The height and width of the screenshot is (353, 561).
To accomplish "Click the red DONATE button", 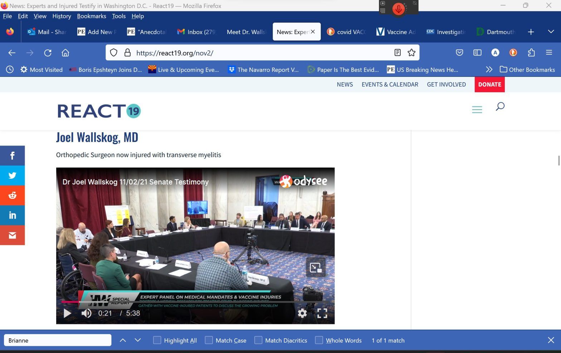I will coord(489,84).
